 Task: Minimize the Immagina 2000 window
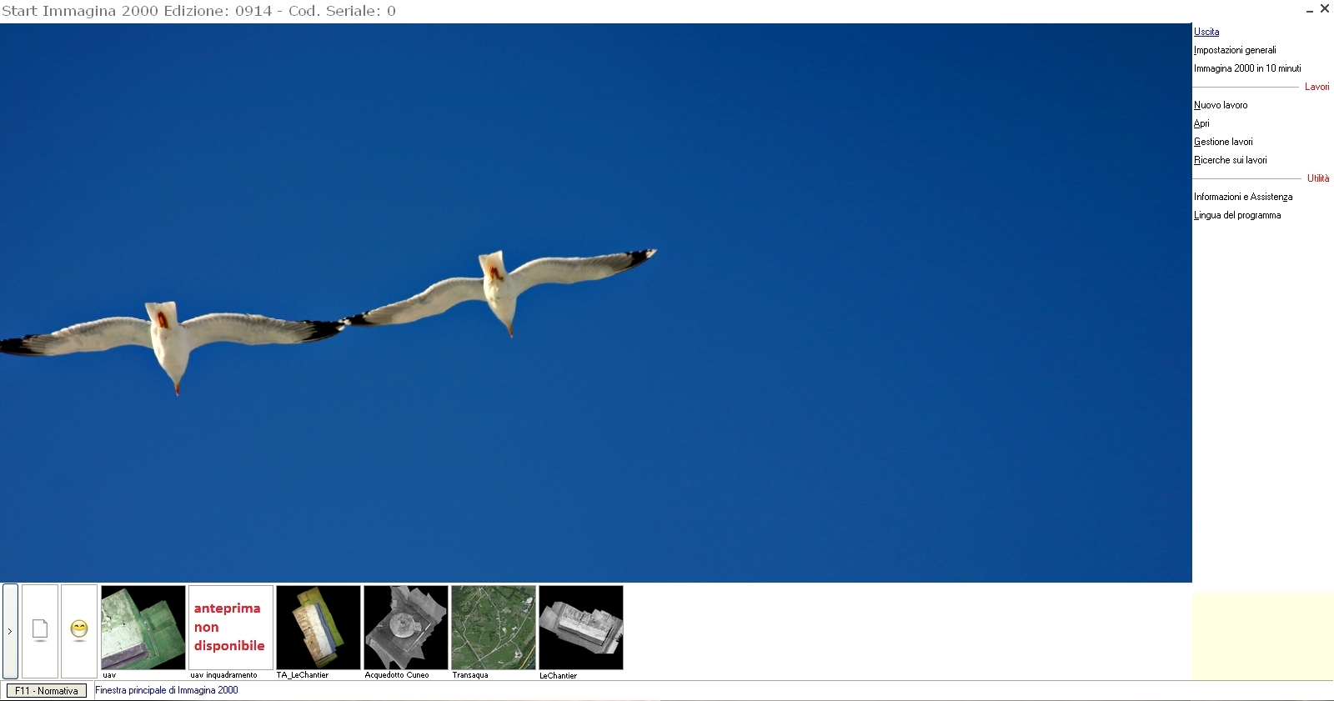point(1309,10)
